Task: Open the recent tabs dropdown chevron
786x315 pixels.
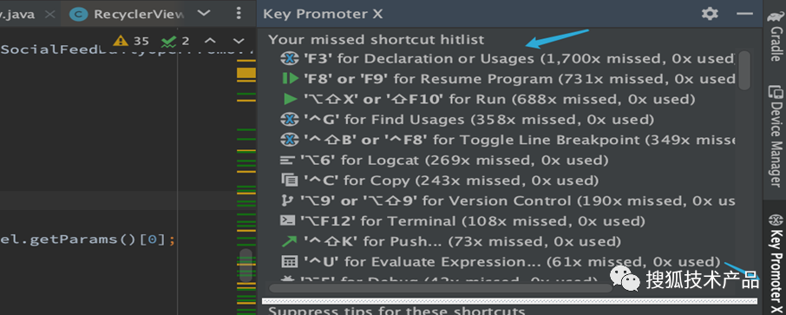Action: click(x=204, y=13)
